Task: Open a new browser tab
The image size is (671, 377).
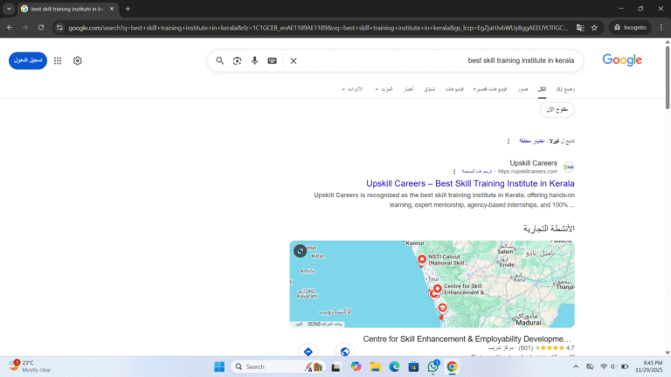Action: pyautogui.click(x=128, y=9)
